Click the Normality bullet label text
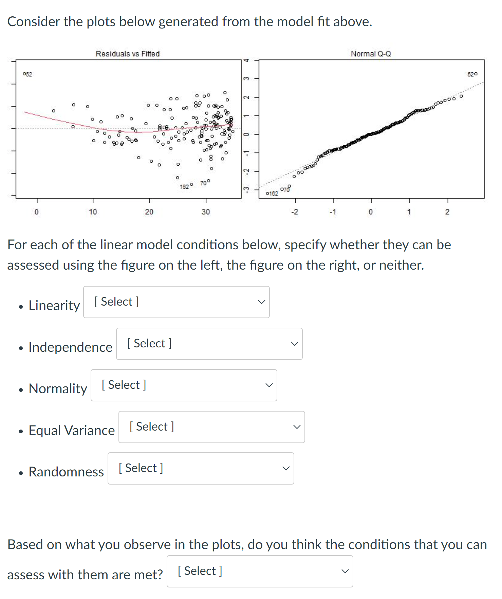 pyautogui.click(x=58, y=388)
